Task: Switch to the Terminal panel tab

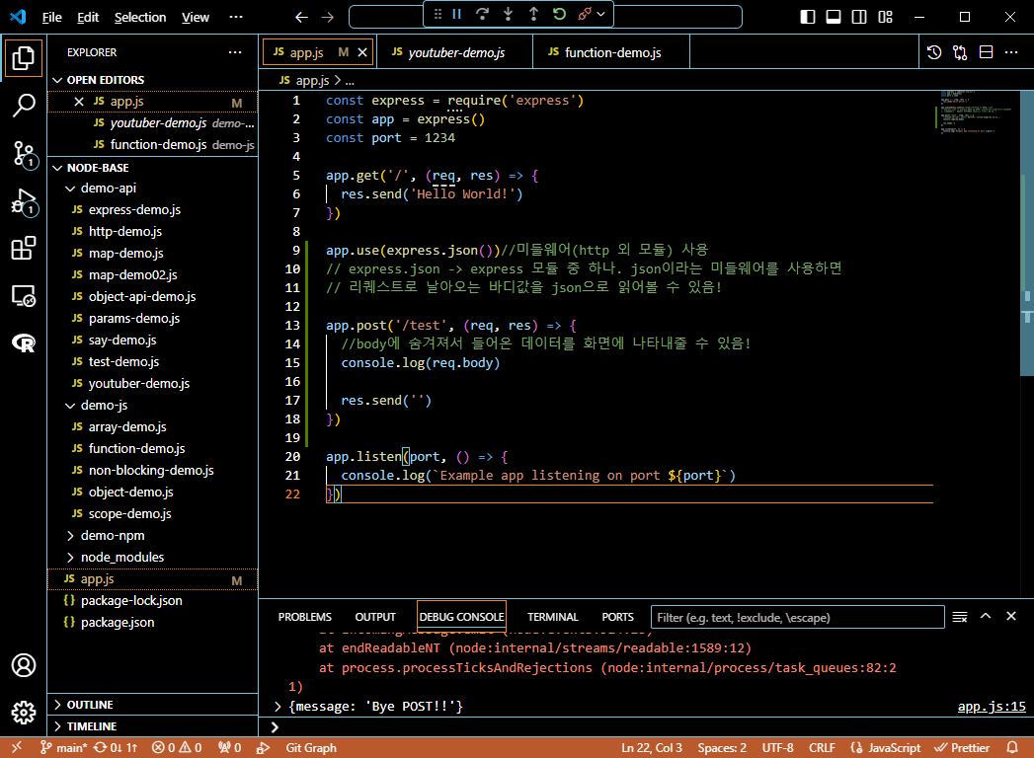Action: (553, 617)
